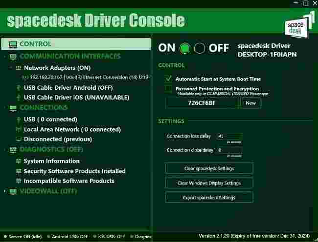
Task: Turn the spacedesk driver ON
Action: tap(185, 48)
